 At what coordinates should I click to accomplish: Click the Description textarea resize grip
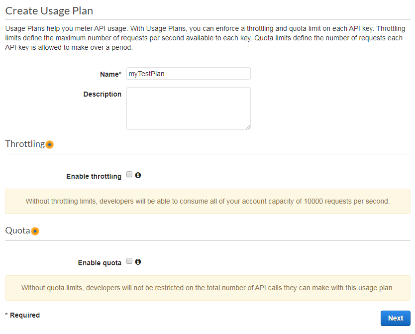pyautogui.click(x=248, y=127)
